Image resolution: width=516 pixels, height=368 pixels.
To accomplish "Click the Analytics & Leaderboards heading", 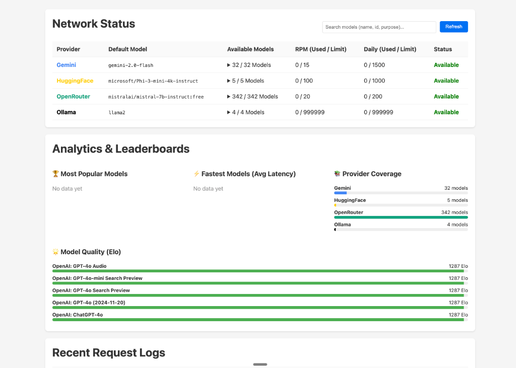I will [121, 149].
